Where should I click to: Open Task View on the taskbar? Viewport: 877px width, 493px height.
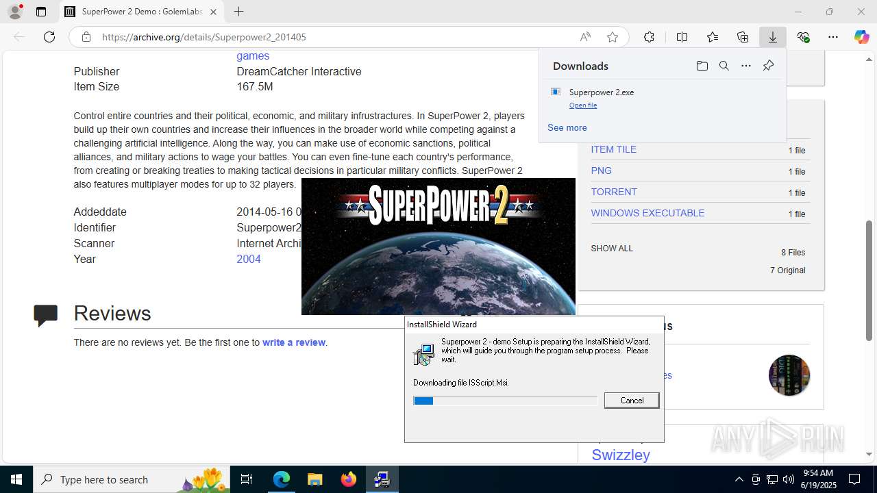coord(247,479)
